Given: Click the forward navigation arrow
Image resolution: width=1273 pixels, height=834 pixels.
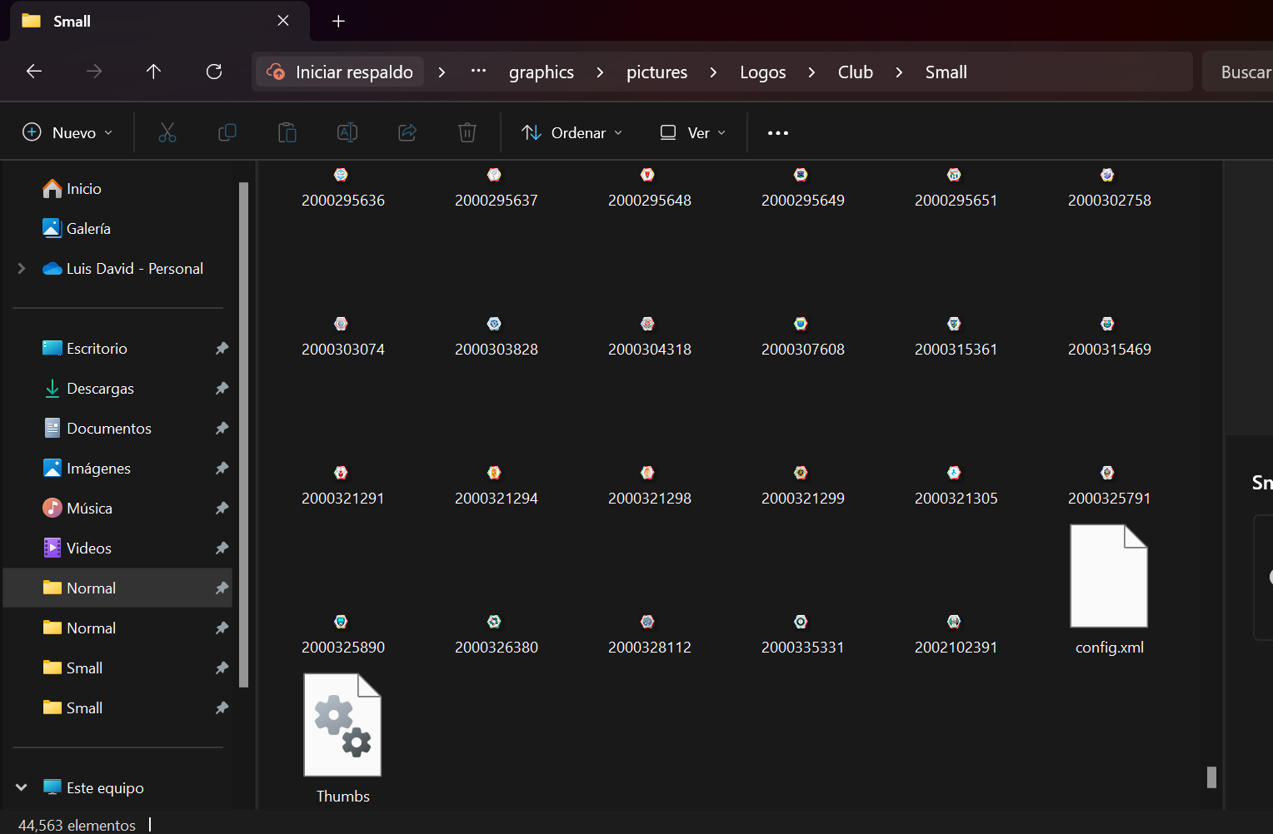Looking at the screenshot, I should [x=94, y=72].
